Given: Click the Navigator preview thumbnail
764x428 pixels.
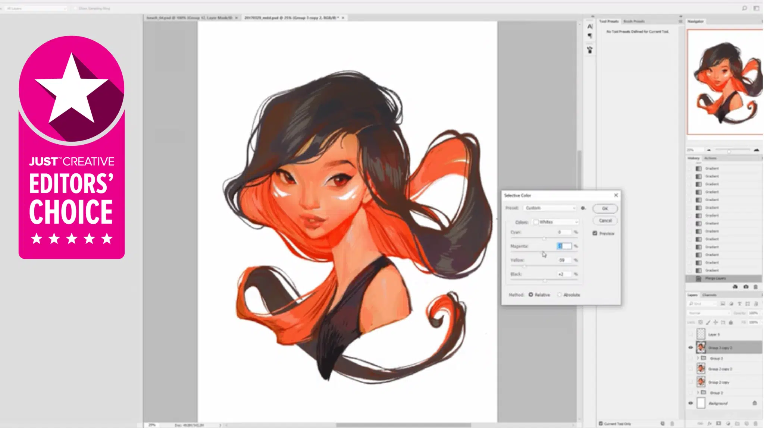Looking at the screenshot, I should point(725,82).
